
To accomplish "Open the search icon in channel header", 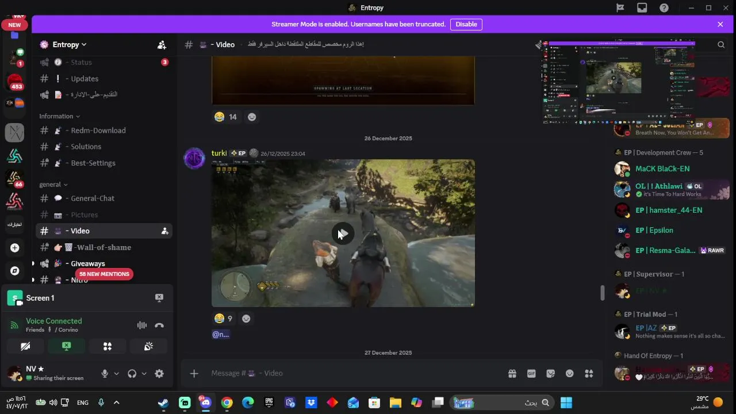I will [x=721, y=44].
